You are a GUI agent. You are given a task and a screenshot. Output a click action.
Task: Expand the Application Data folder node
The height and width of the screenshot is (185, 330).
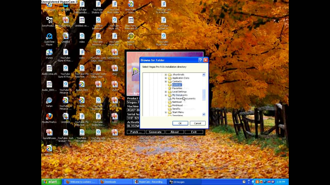(x=166, y=78)
